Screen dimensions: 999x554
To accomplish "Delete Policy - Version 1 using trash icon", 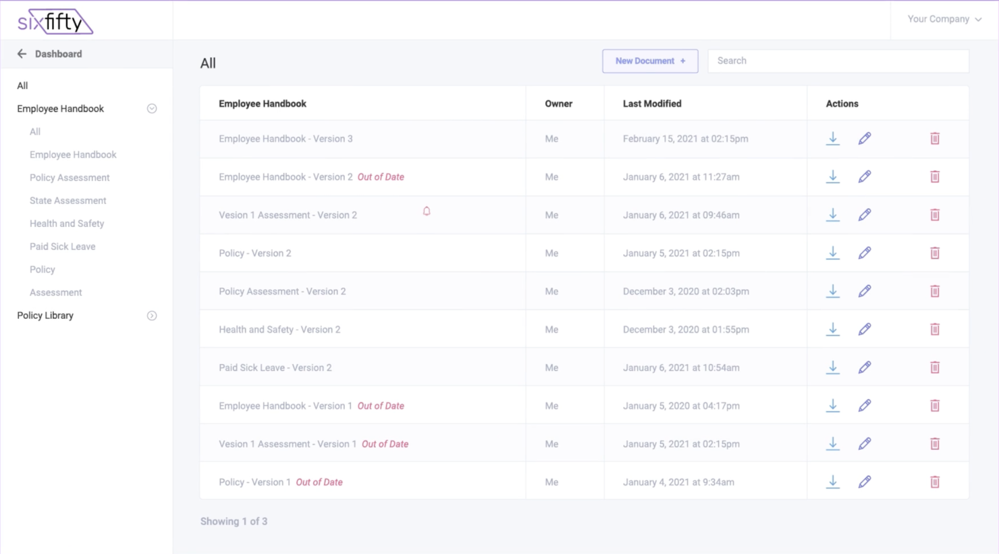I will [x=935, y=482].
